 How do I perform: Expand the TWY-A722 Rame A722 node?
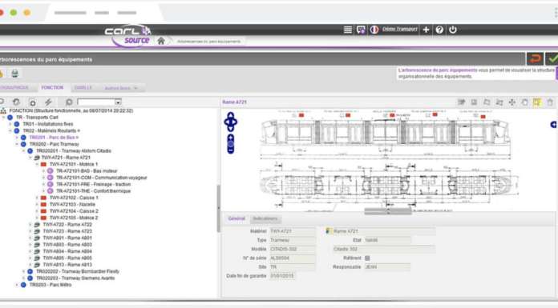[x=30, y=225]
